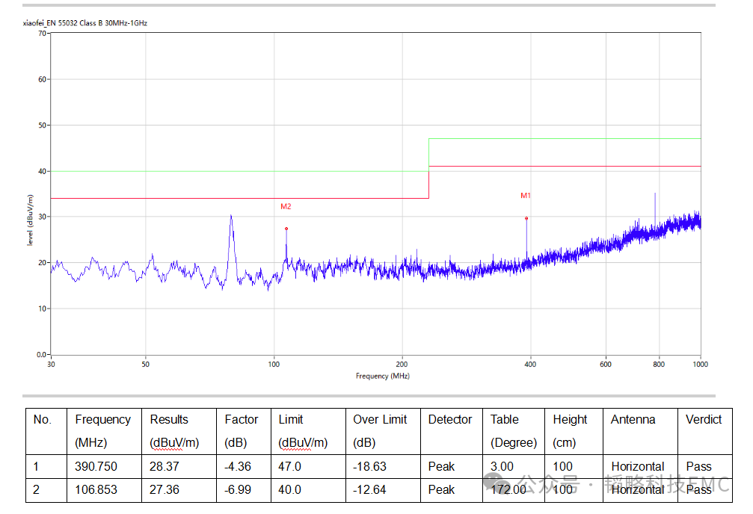Click the level (dBuV/m) y-axis label

(x=30, y=221)
